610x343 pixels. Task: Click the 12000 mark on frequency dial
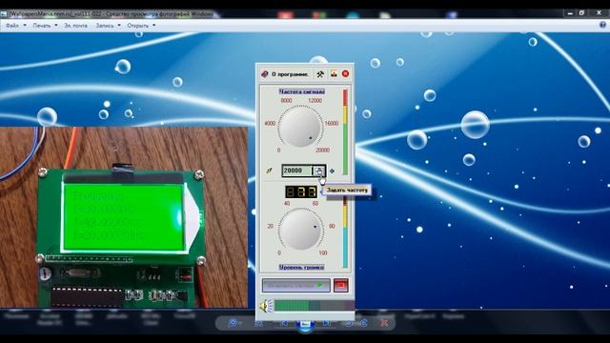[315, 101]
